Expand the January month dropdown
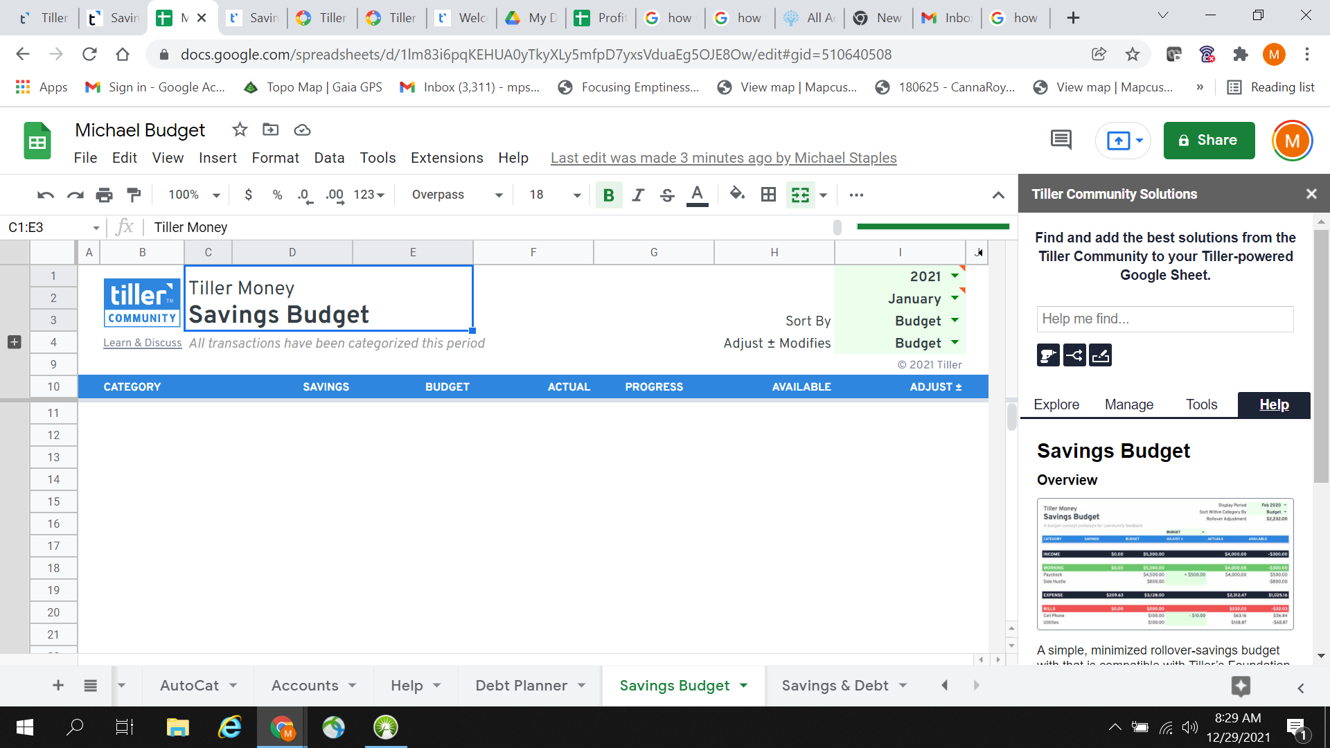Viewport: 1330px width, 748px height. (955, 299)
